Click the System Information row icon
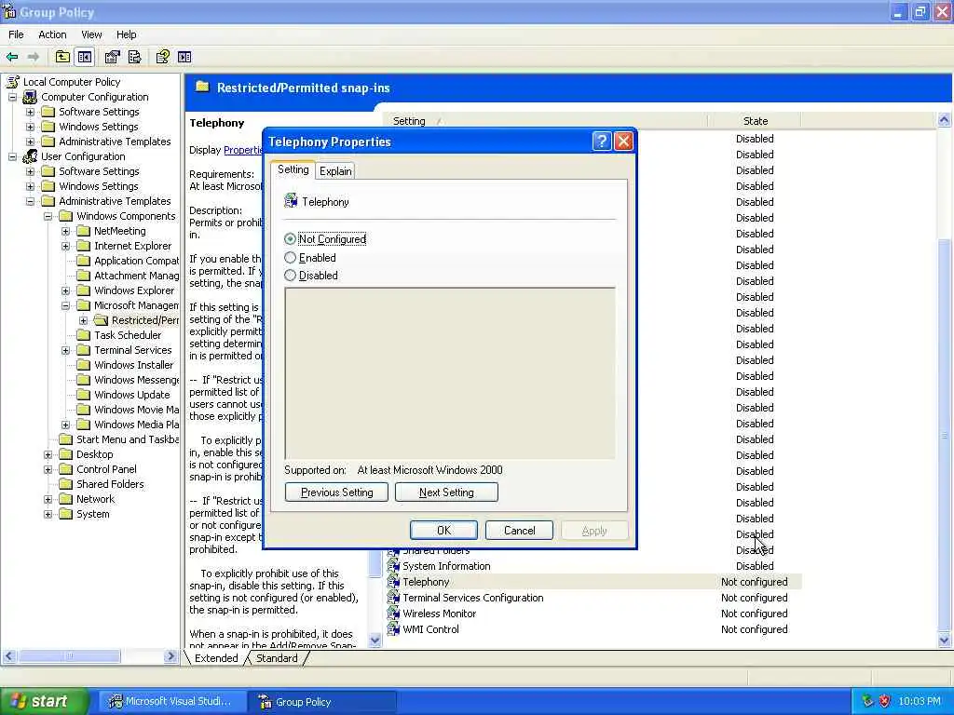Image resolution: width=954 pixels, height=715 pixels. [x=394, y=566]
